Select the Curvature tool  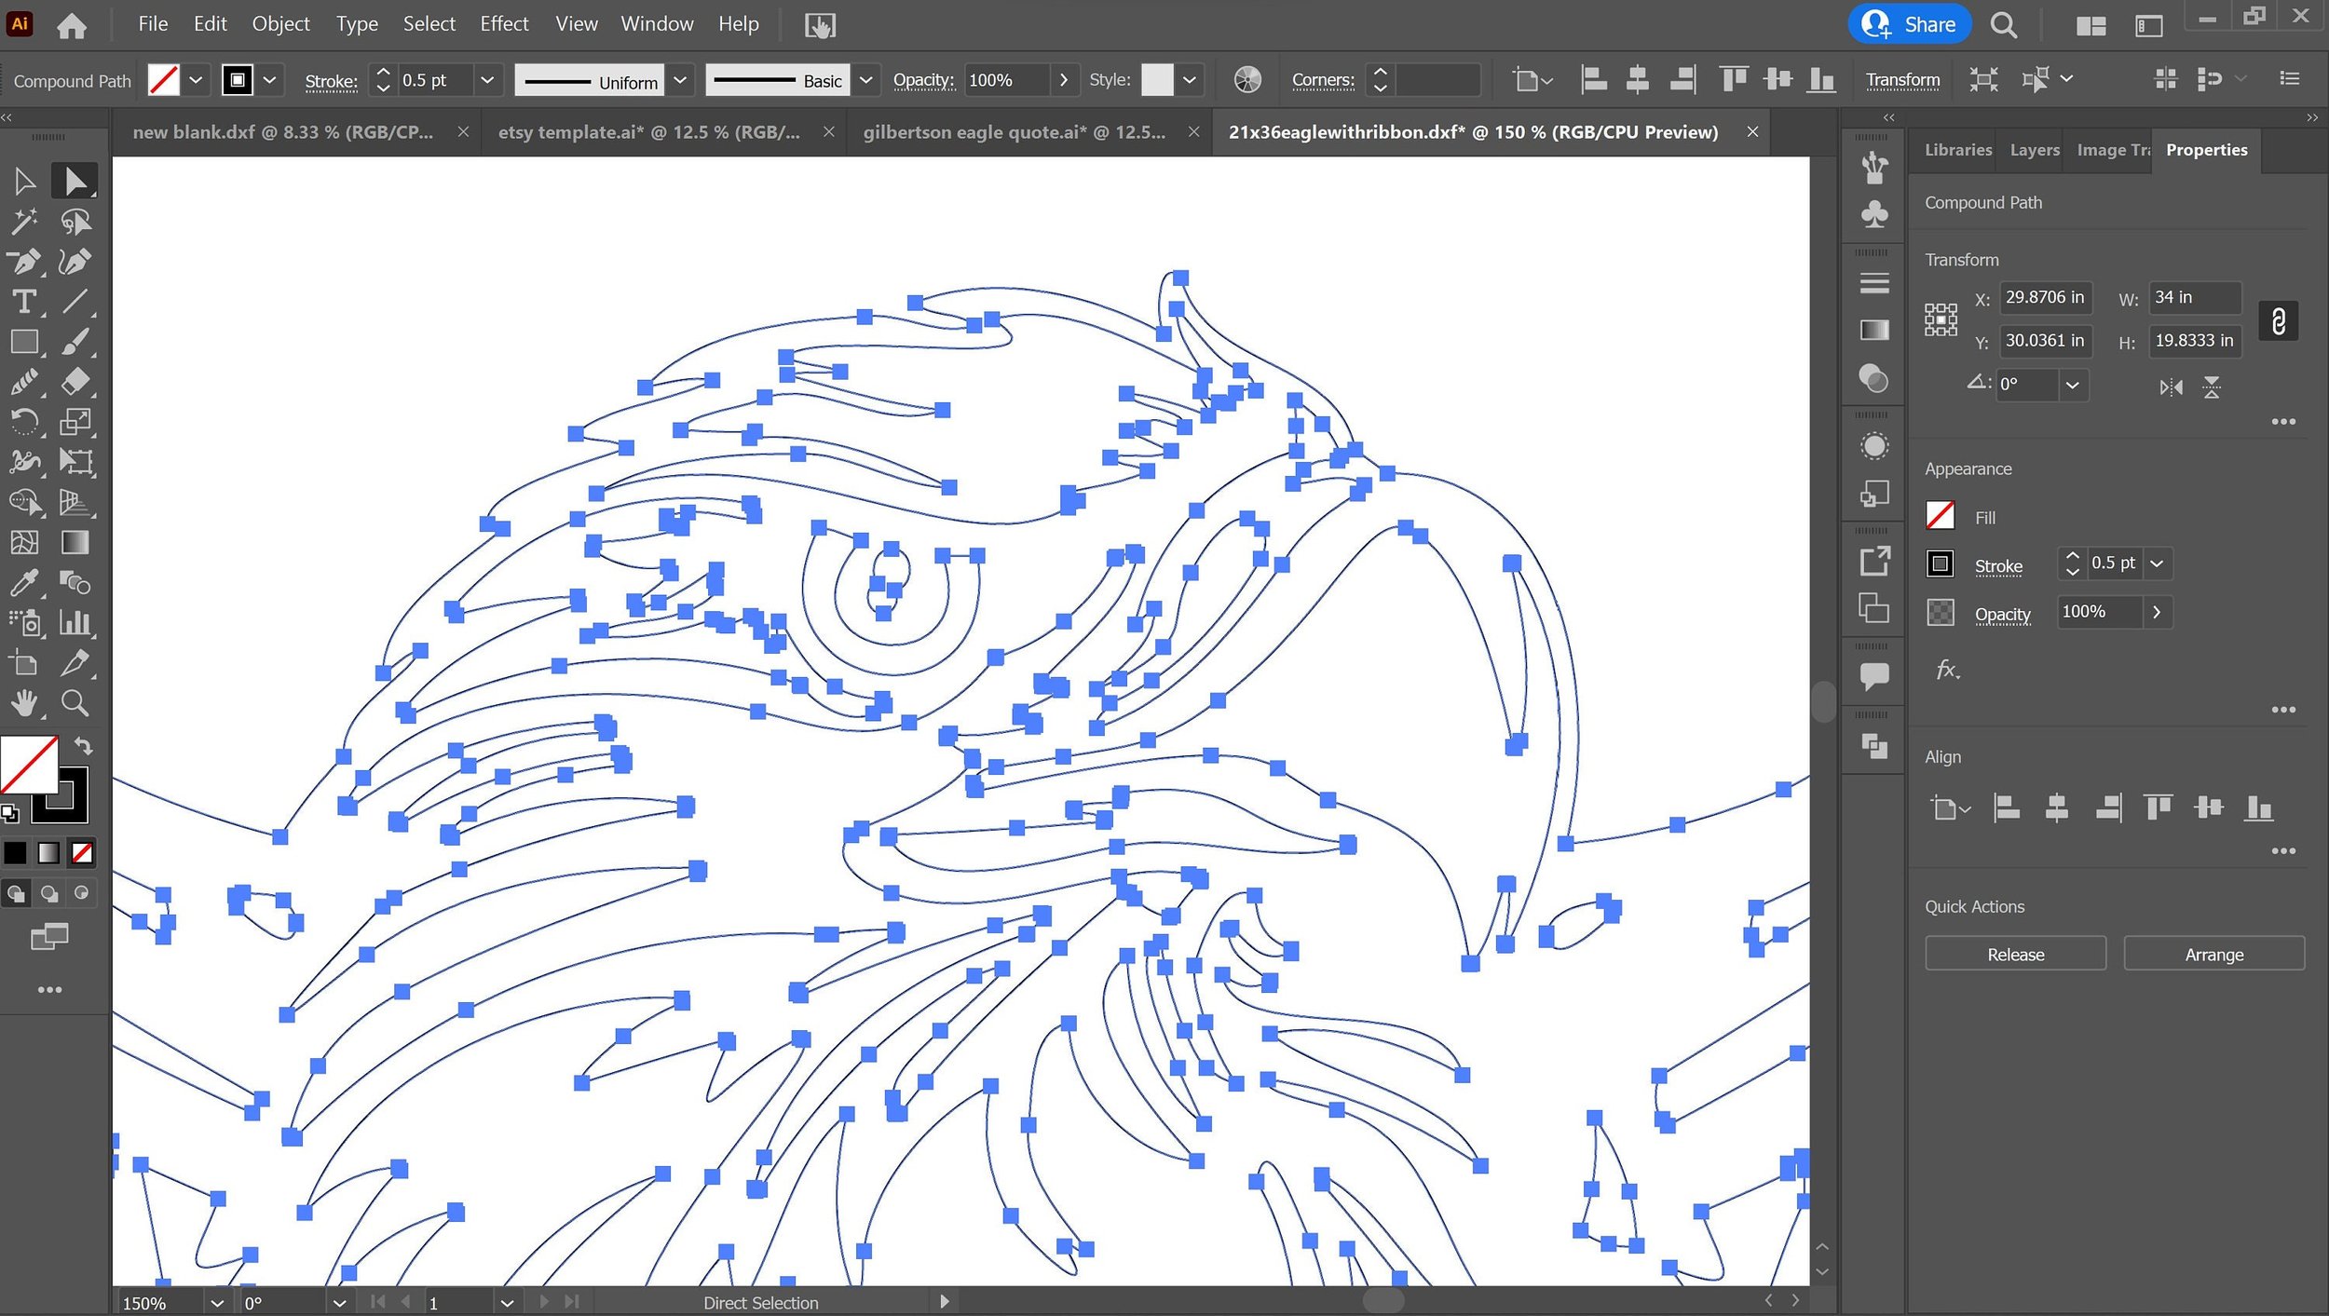pos(75,262)
